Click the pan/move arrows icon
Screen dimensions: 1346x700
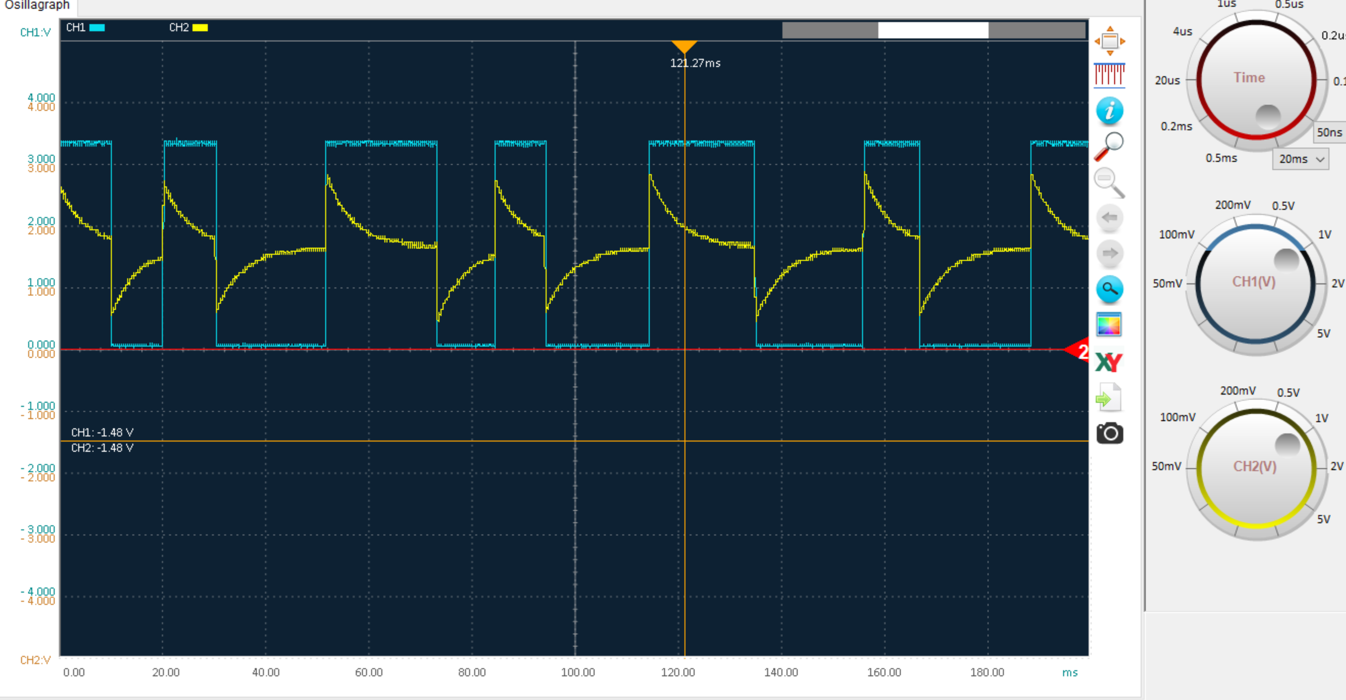(1110, 41)
